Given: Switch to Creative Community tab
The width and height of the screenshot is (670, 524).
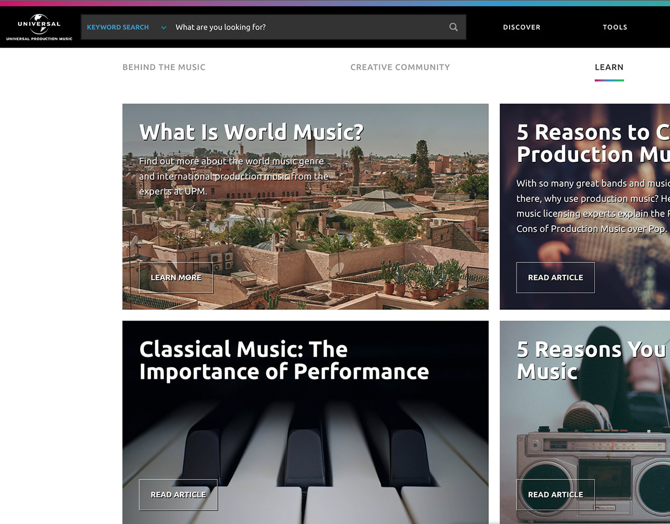Looking at the screenshot, I should [400, 67].
